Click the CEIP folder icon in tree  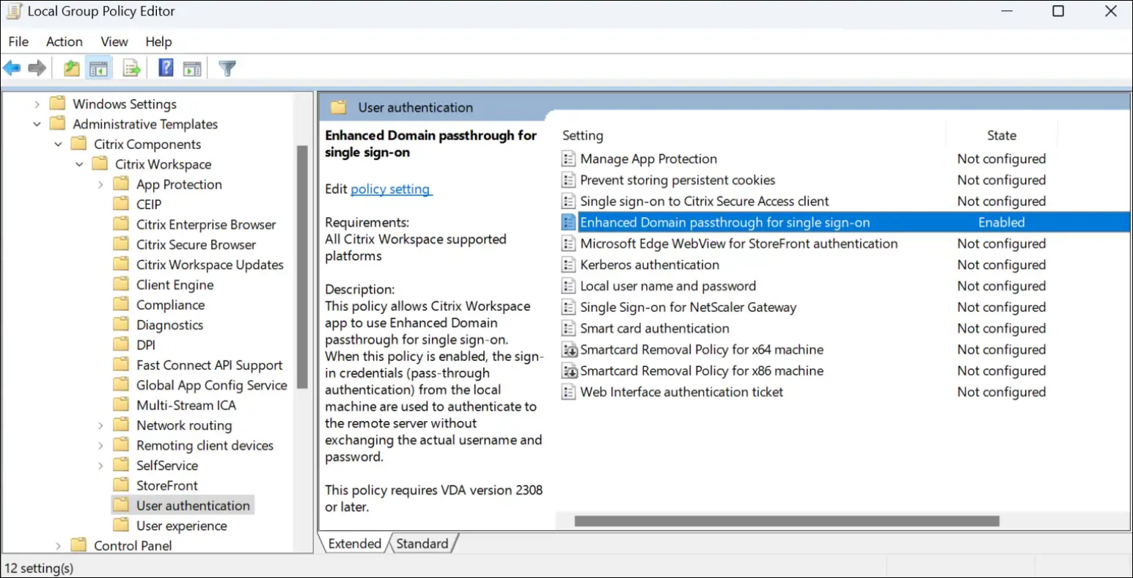pyautogui.click(x=121, y=205)
